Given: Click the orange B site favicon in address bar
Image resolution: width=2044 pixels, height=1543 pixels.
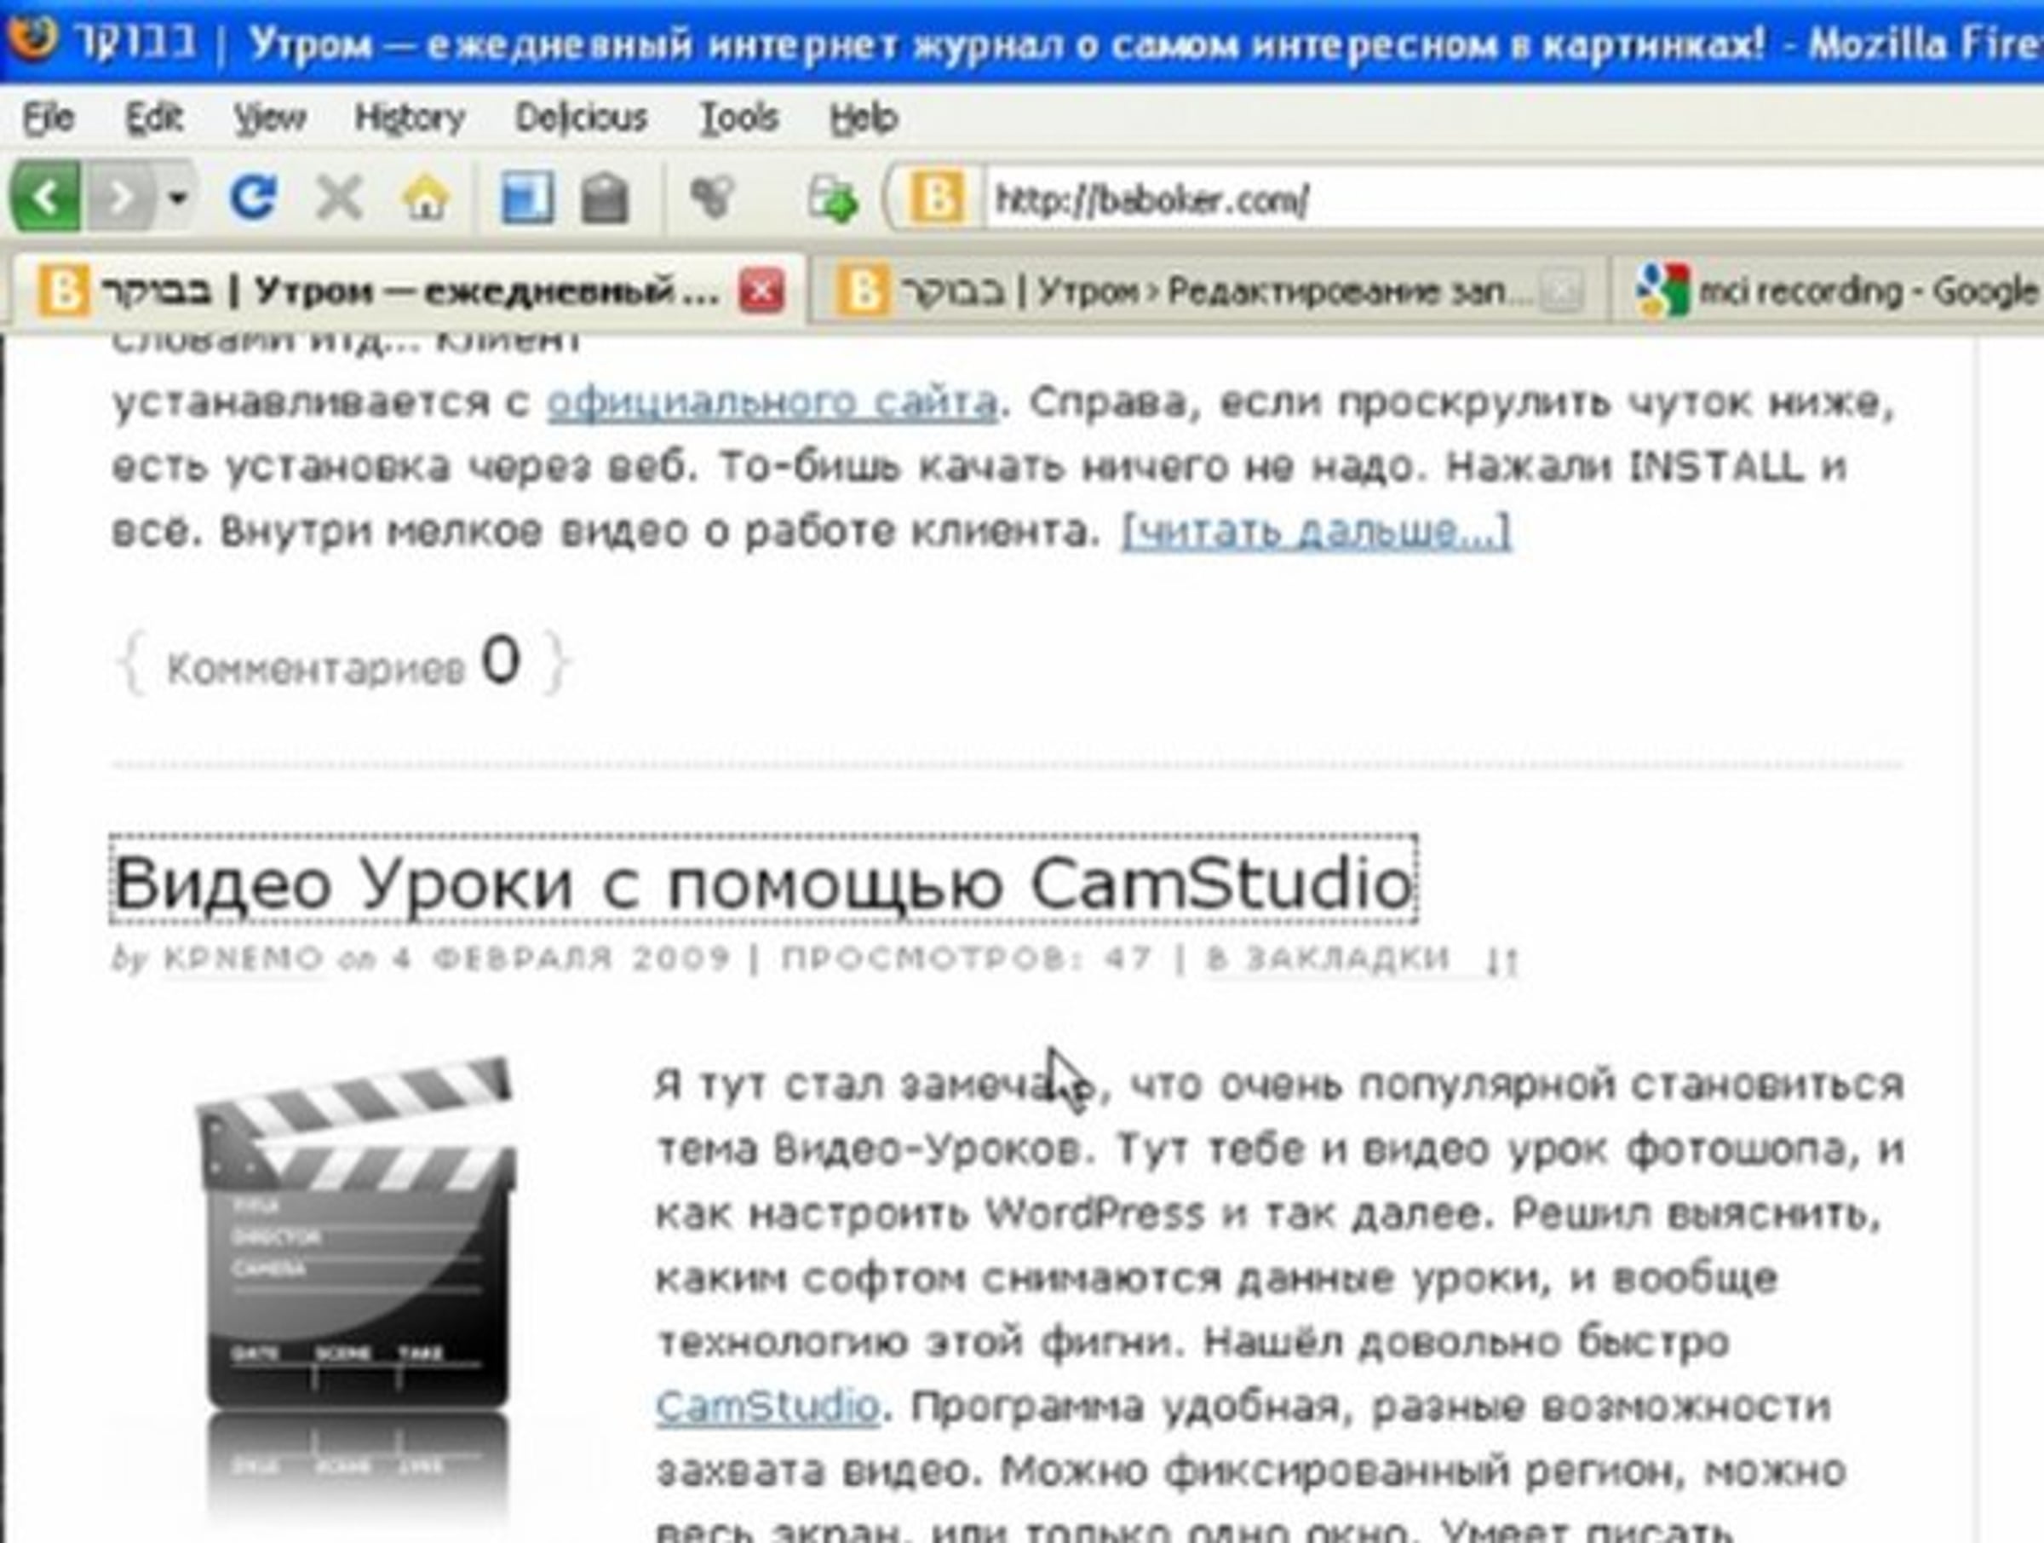Looking at the screenshot, I should click(x=936, y=198).
